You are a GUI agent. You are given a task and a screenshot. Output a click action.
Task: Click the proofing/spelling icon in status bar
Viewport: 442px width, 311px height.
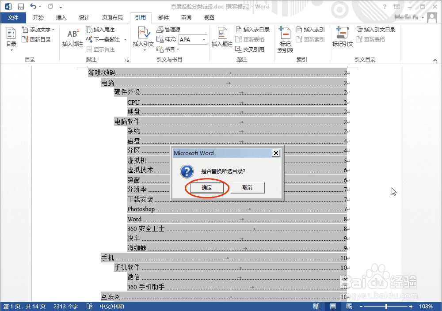pyautogui.click(x=89, y=306)
